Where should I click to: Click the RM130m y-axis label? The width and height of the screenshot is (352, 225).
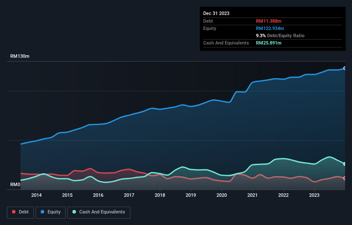20,56
